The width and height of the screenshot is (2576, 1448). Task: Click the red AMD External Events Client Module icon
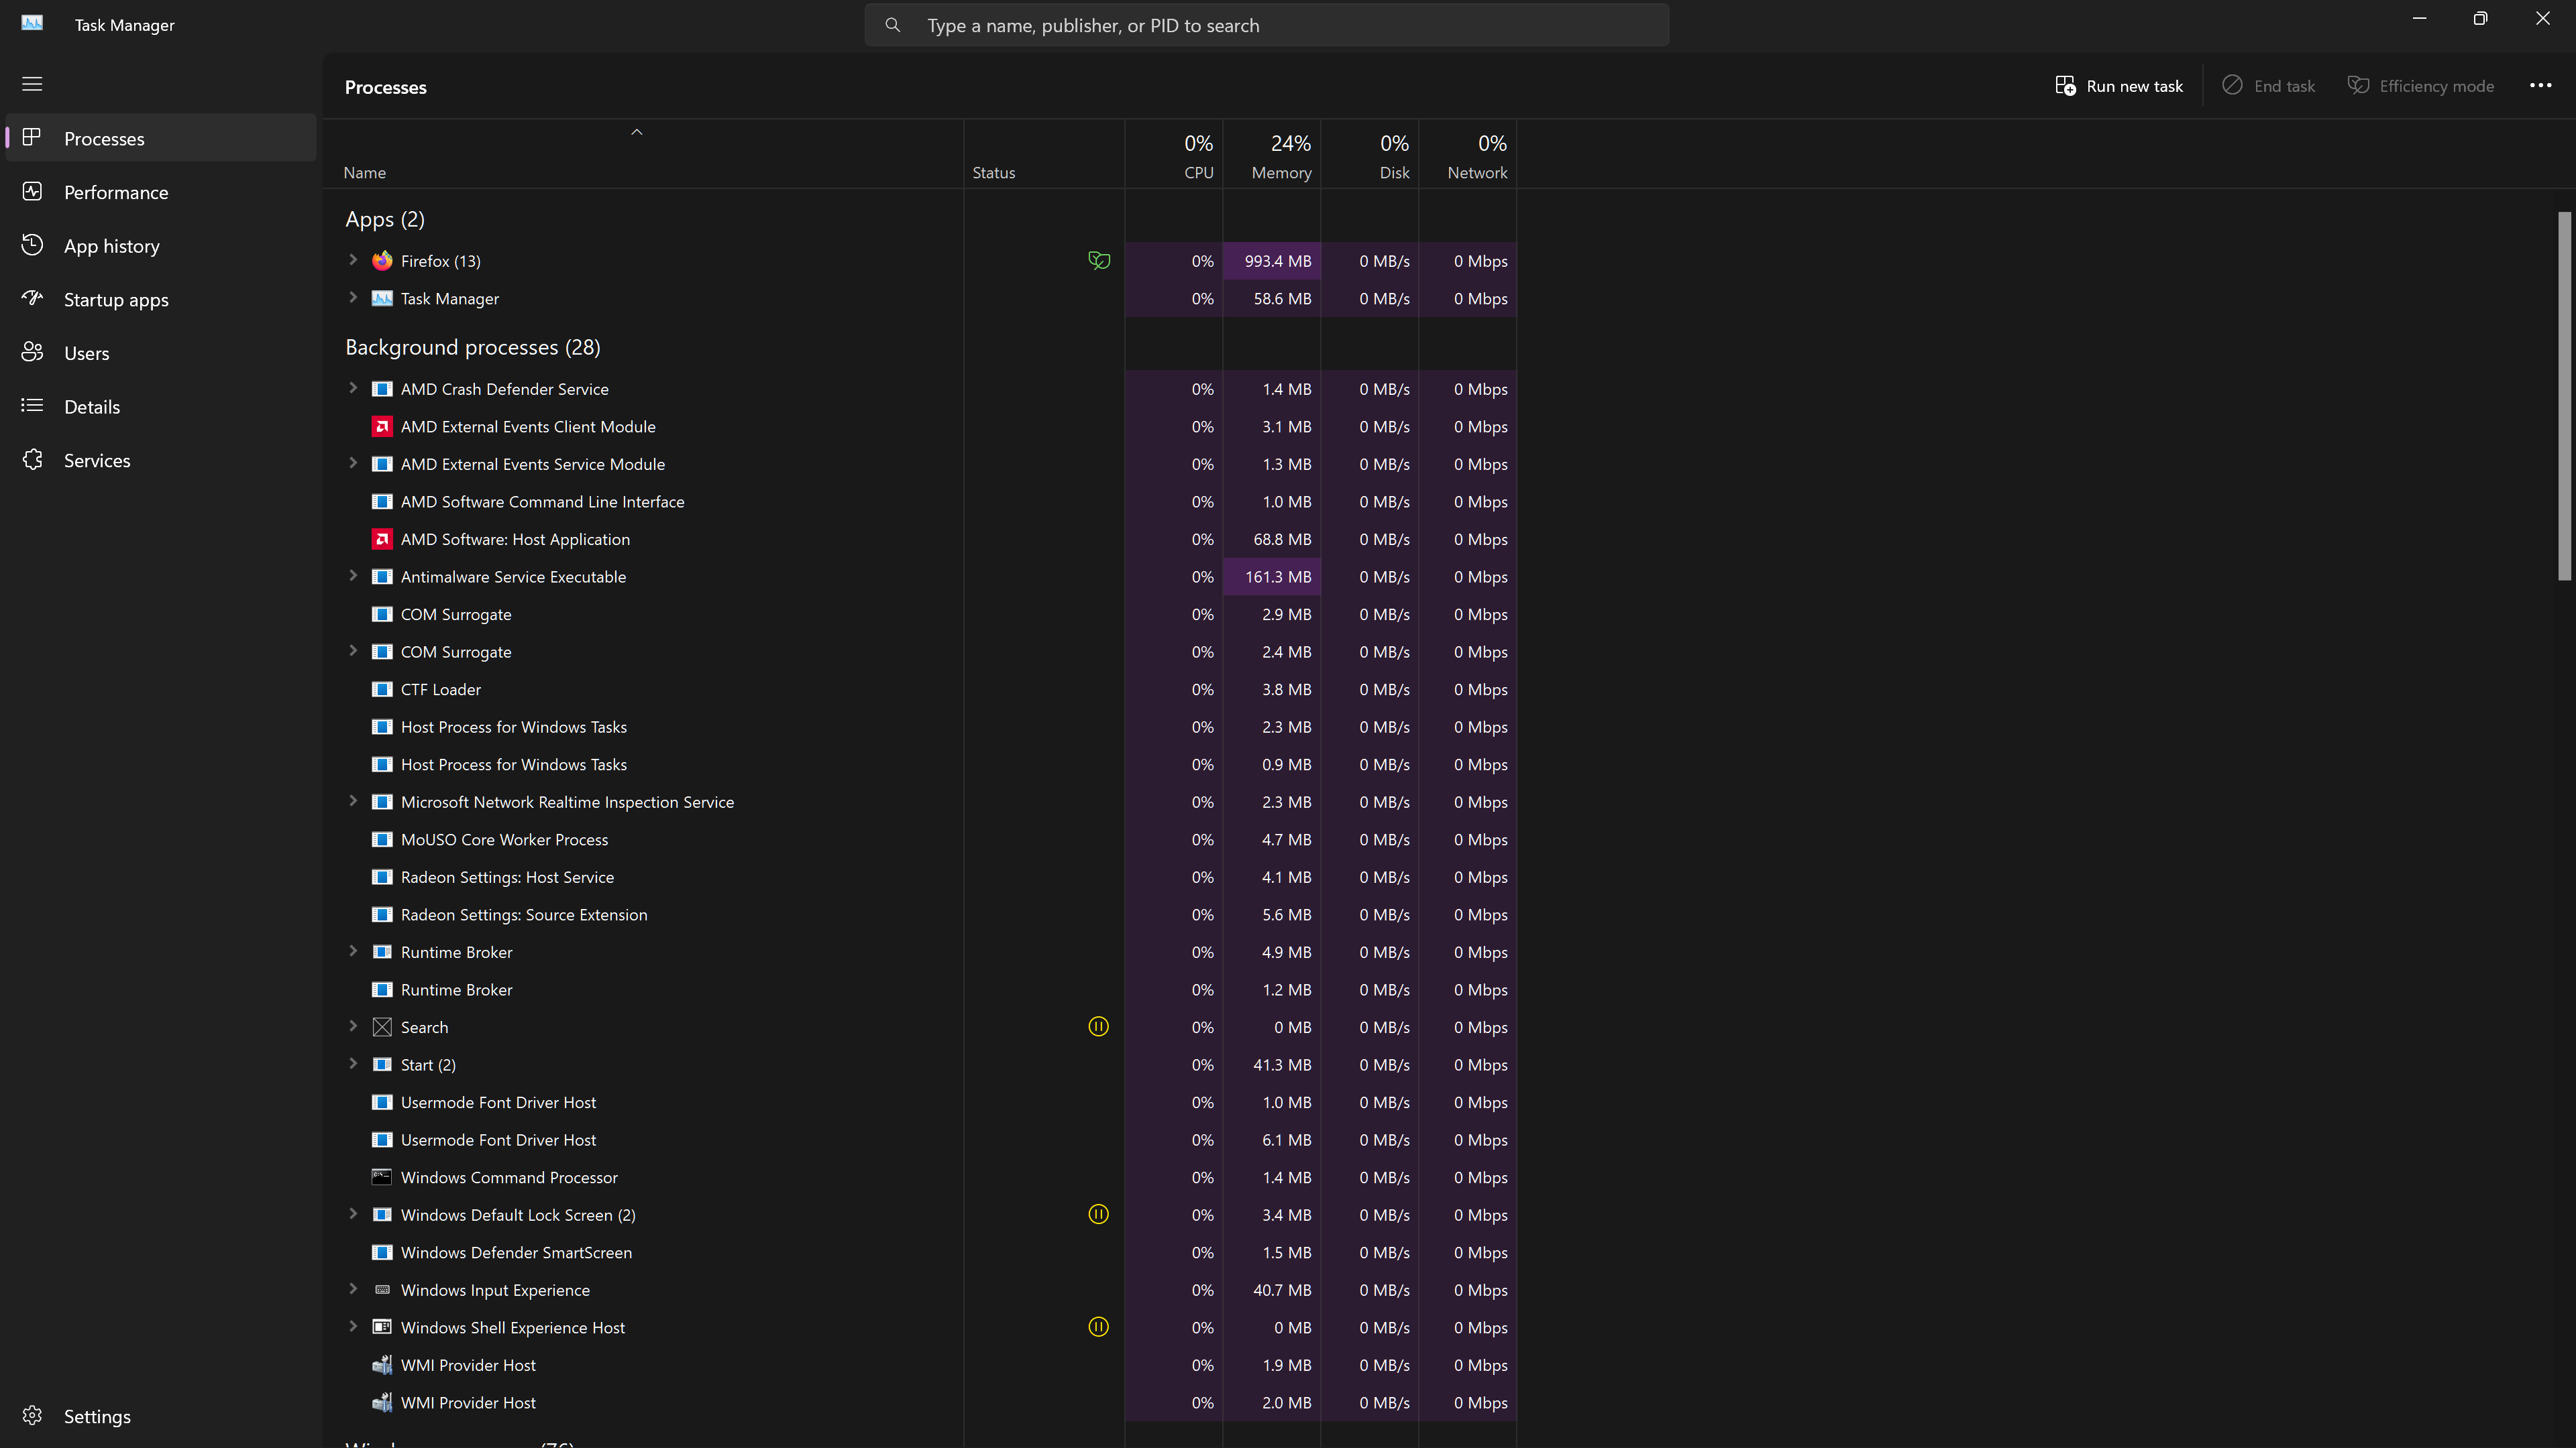pyautogui.click(x=382, y=427)
